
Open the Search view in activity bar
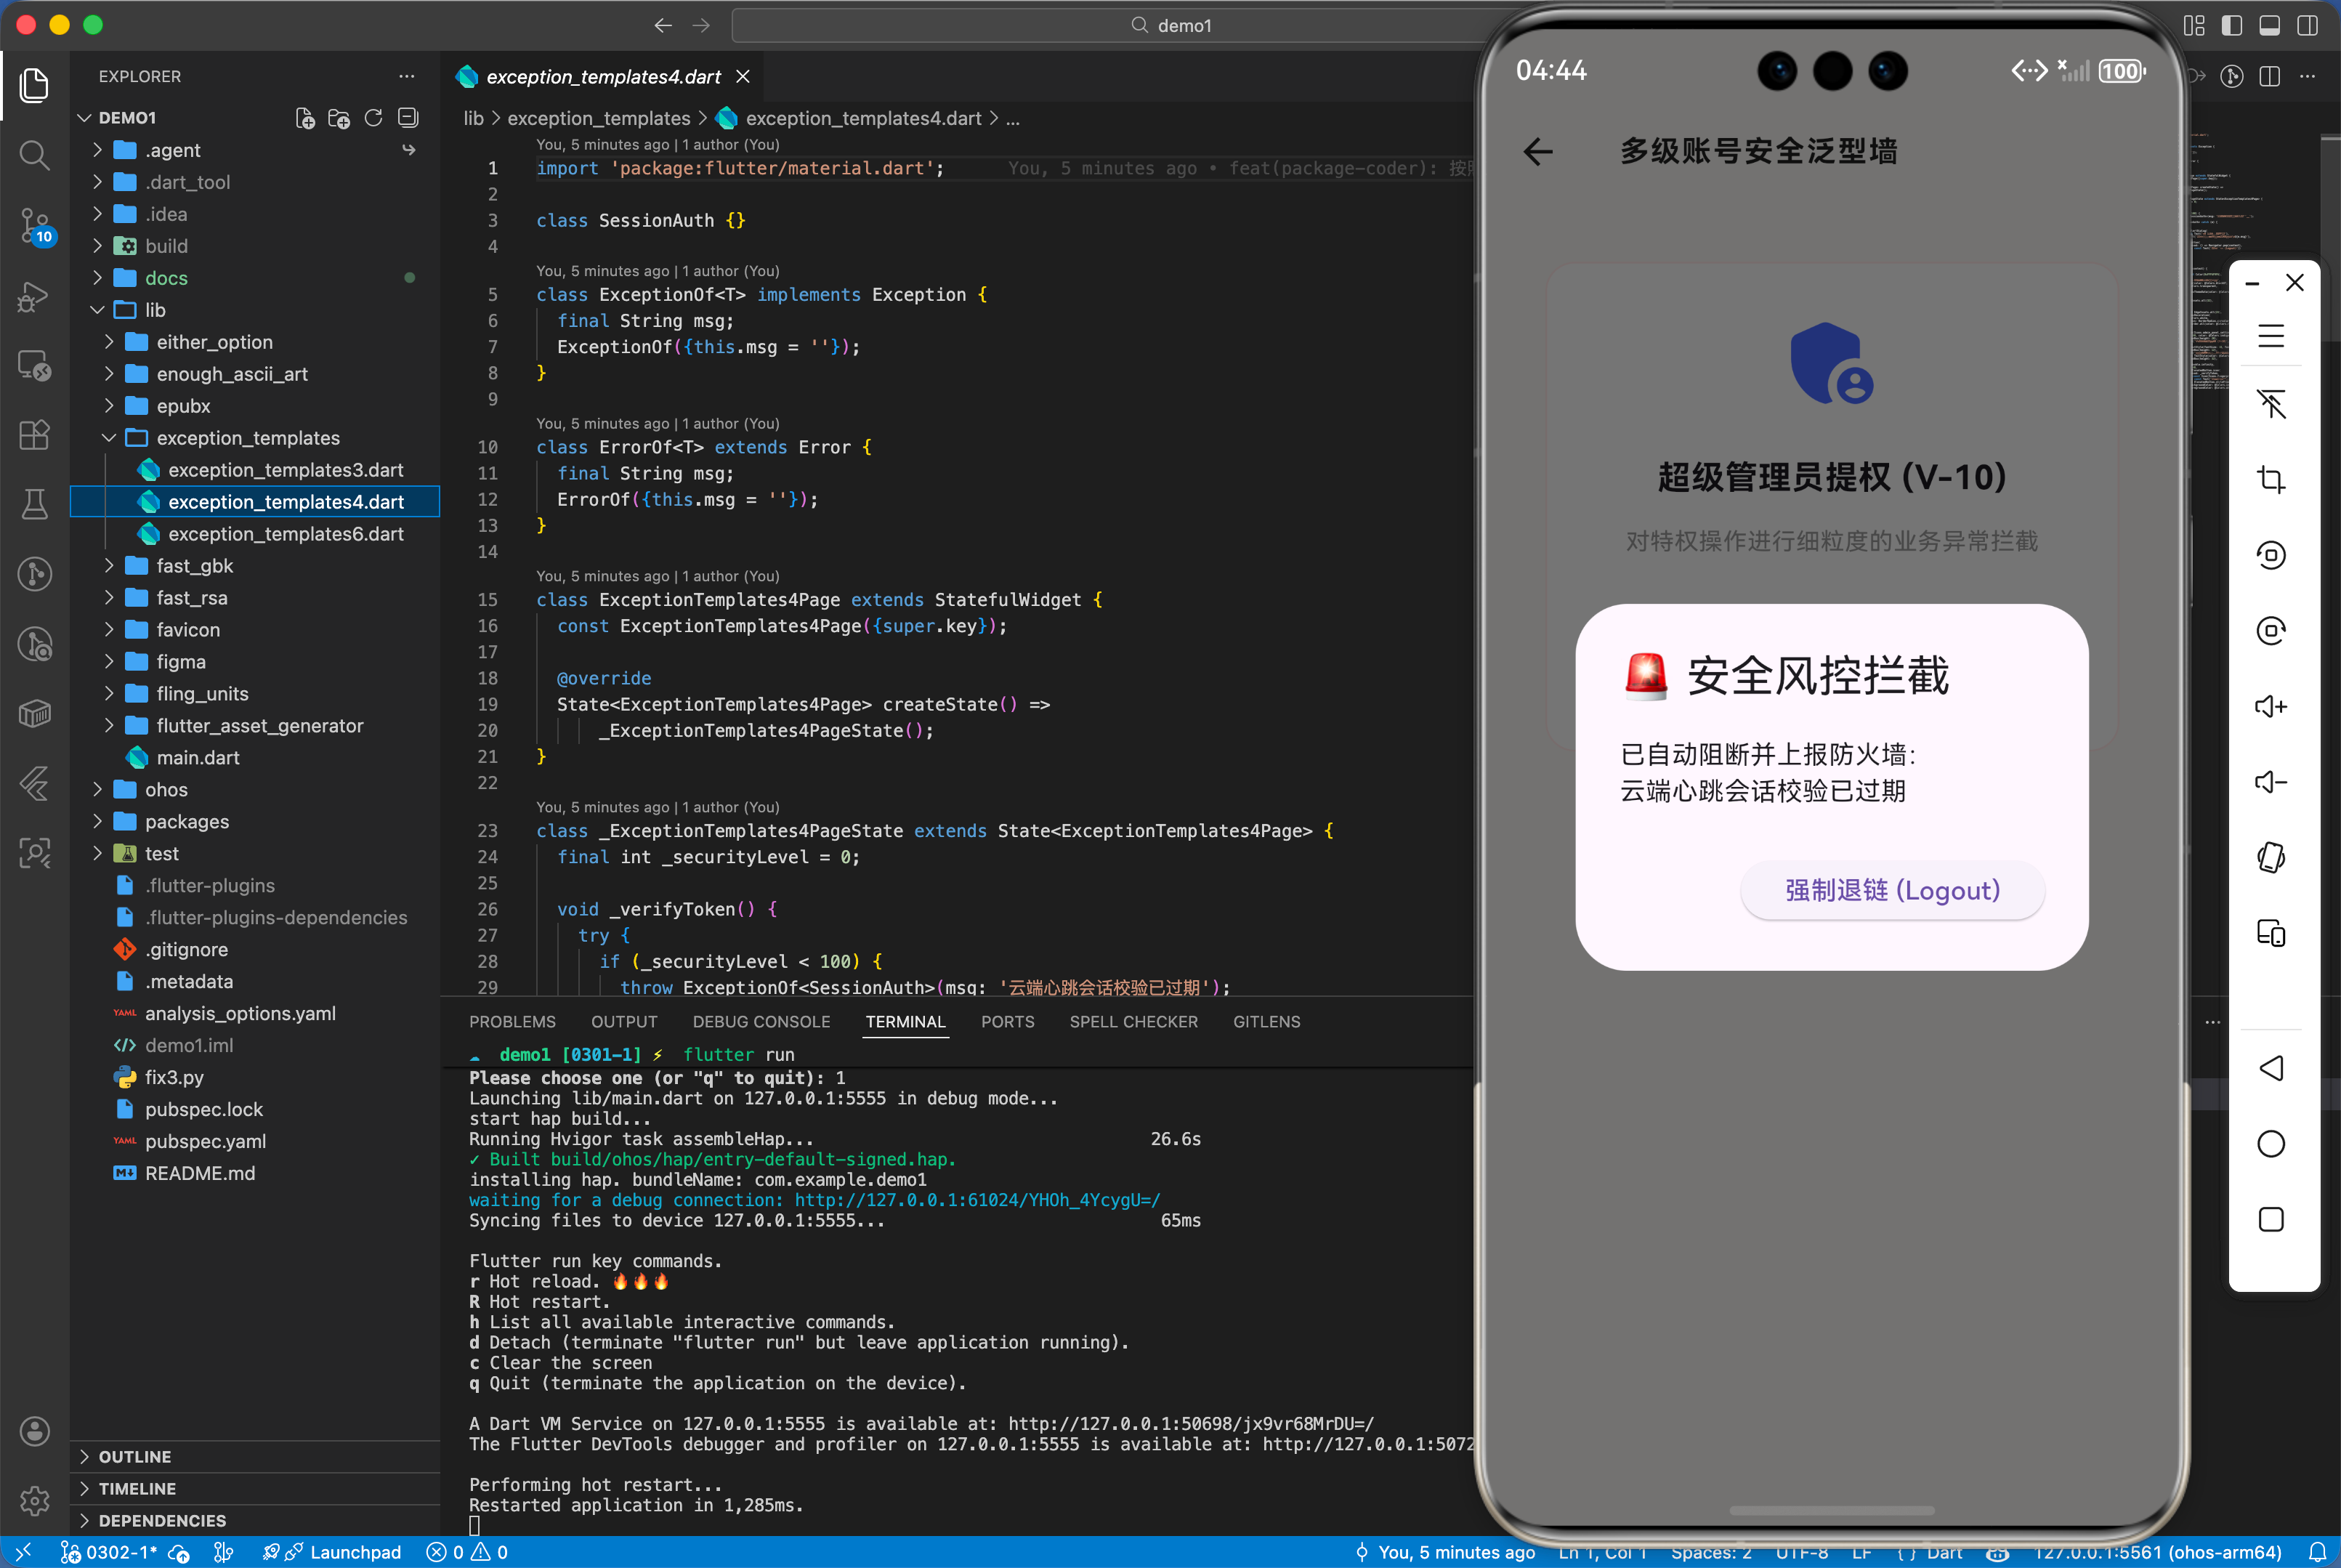34,155
